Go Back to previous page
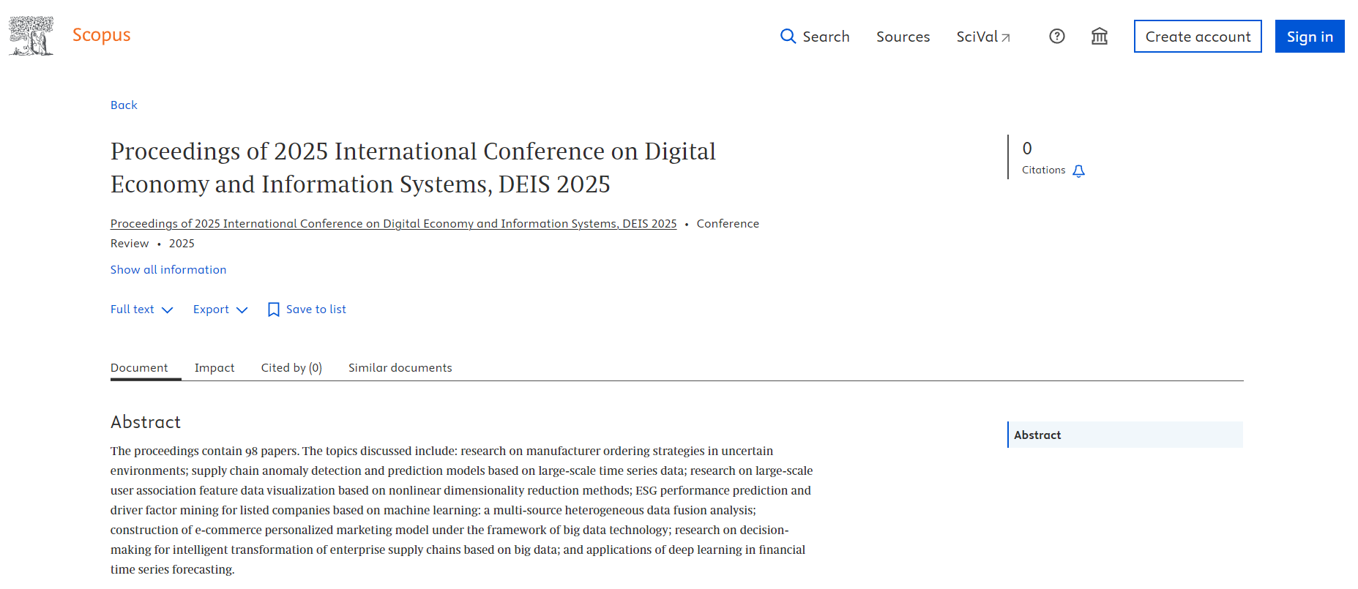 [x=124, y=105]
